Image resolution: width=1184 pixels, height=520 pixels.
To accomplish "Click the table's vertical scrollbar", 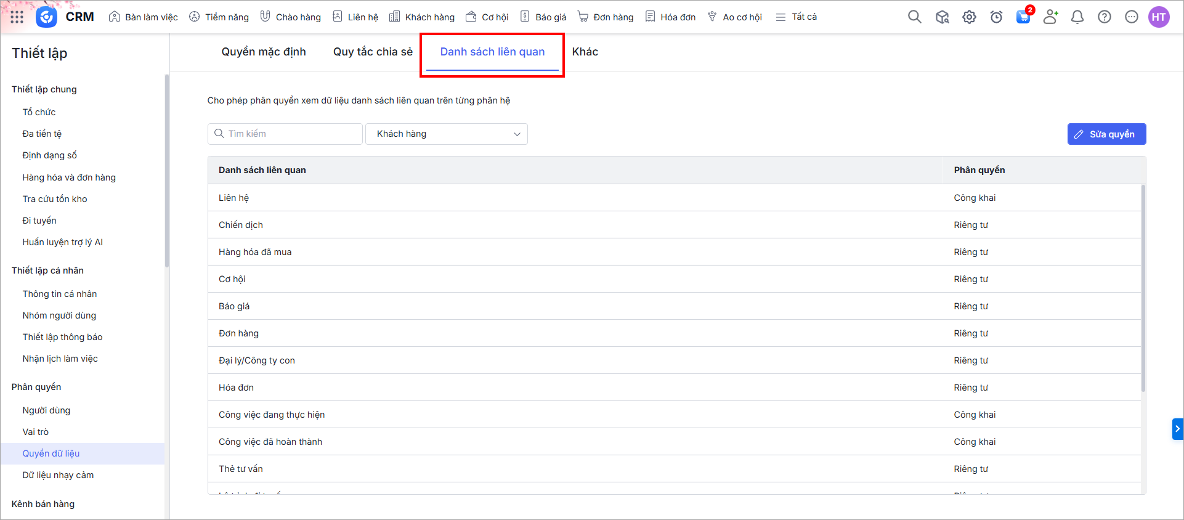I will click(1143, 290).
